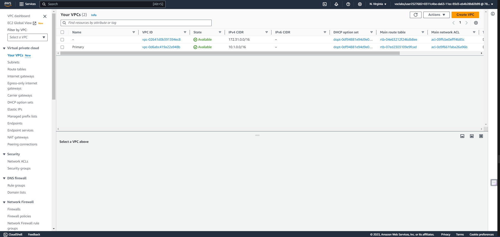
Task: Collapse the Virtual private cloud section
Action: point(4,48)
